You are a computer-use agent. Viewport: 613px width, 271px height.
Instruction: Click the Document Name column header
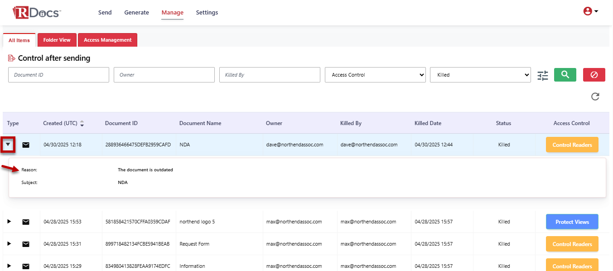(200, 123)
